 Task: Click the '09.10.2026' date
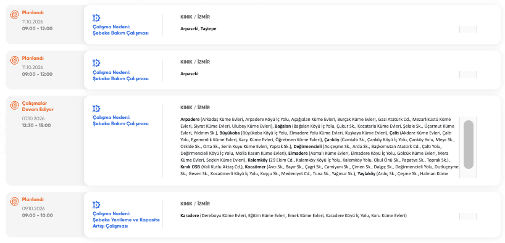pos(33,208)
